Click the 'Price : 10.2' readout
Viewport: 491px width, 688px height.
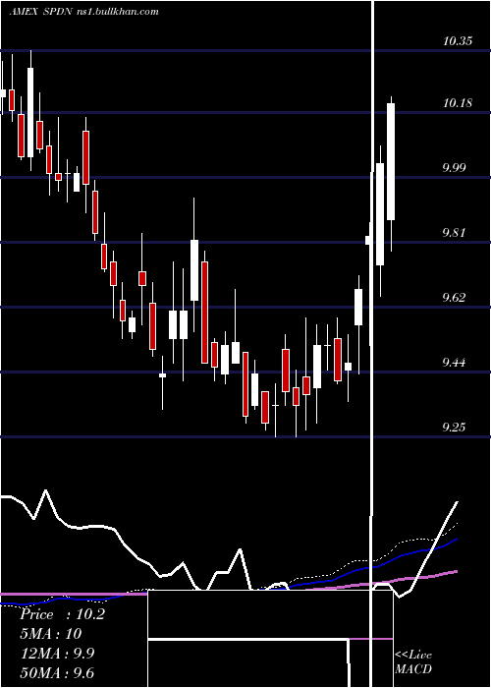[63, 614]
